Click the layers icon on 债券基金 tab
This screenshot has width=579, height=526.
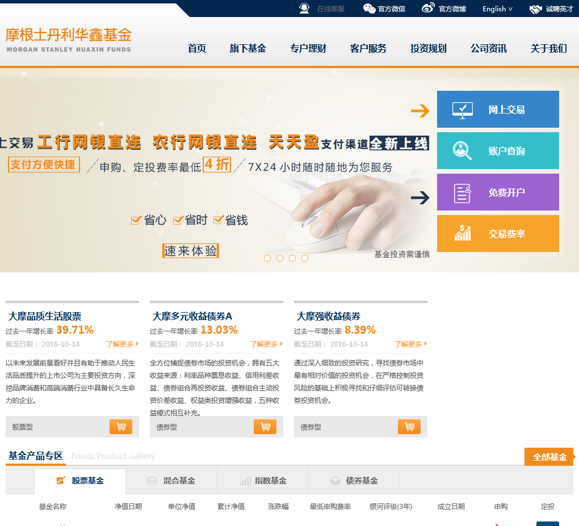pos(335,481)
